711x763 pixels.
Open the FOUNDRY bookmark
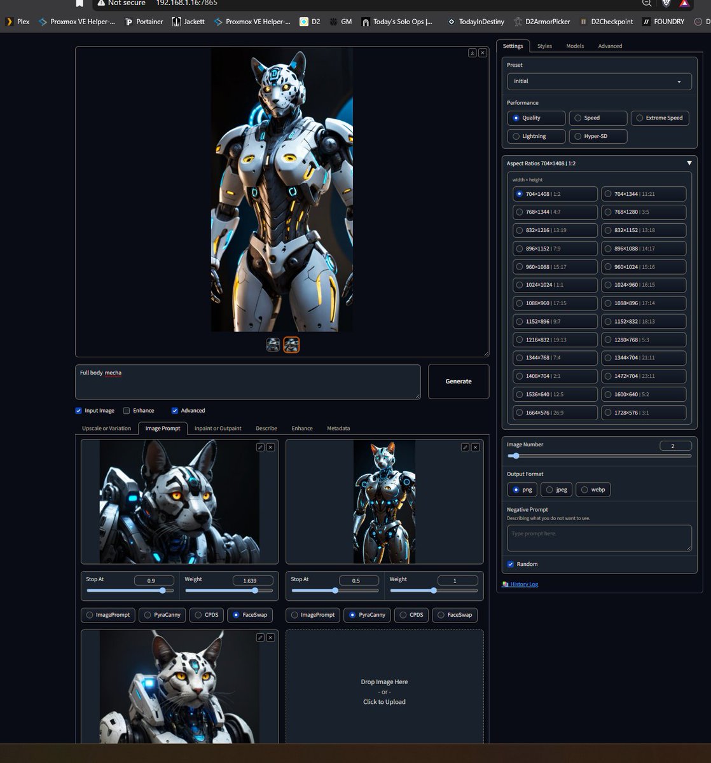click(x=664, y=22)
